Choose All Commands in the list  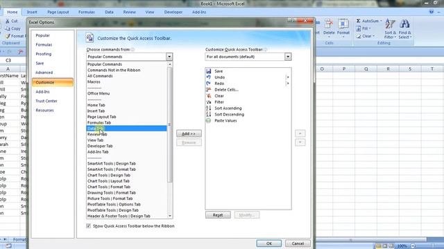pyautogui.click(x=126, y=76)
